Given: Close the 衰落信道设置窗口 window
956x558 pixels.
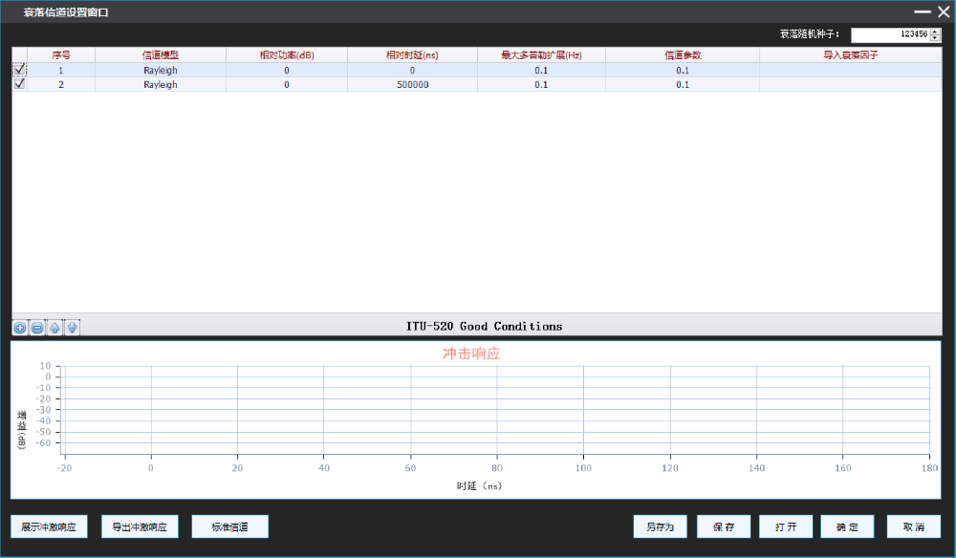Looking at the screenshot, I should [x=943, y=11].
